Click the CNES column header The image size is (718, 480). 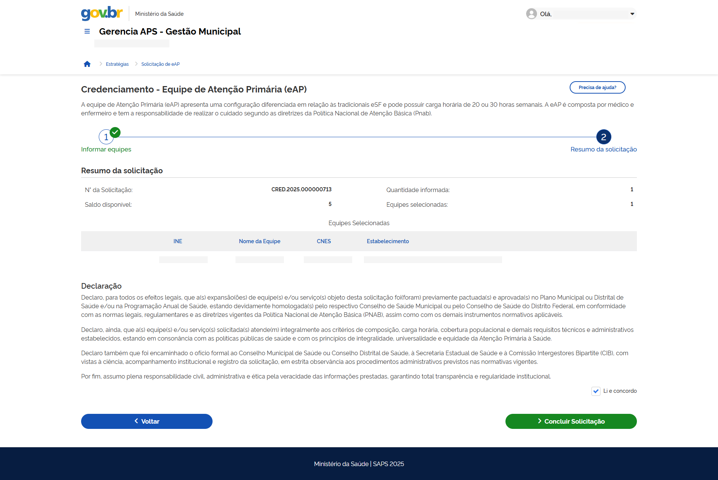324,241
